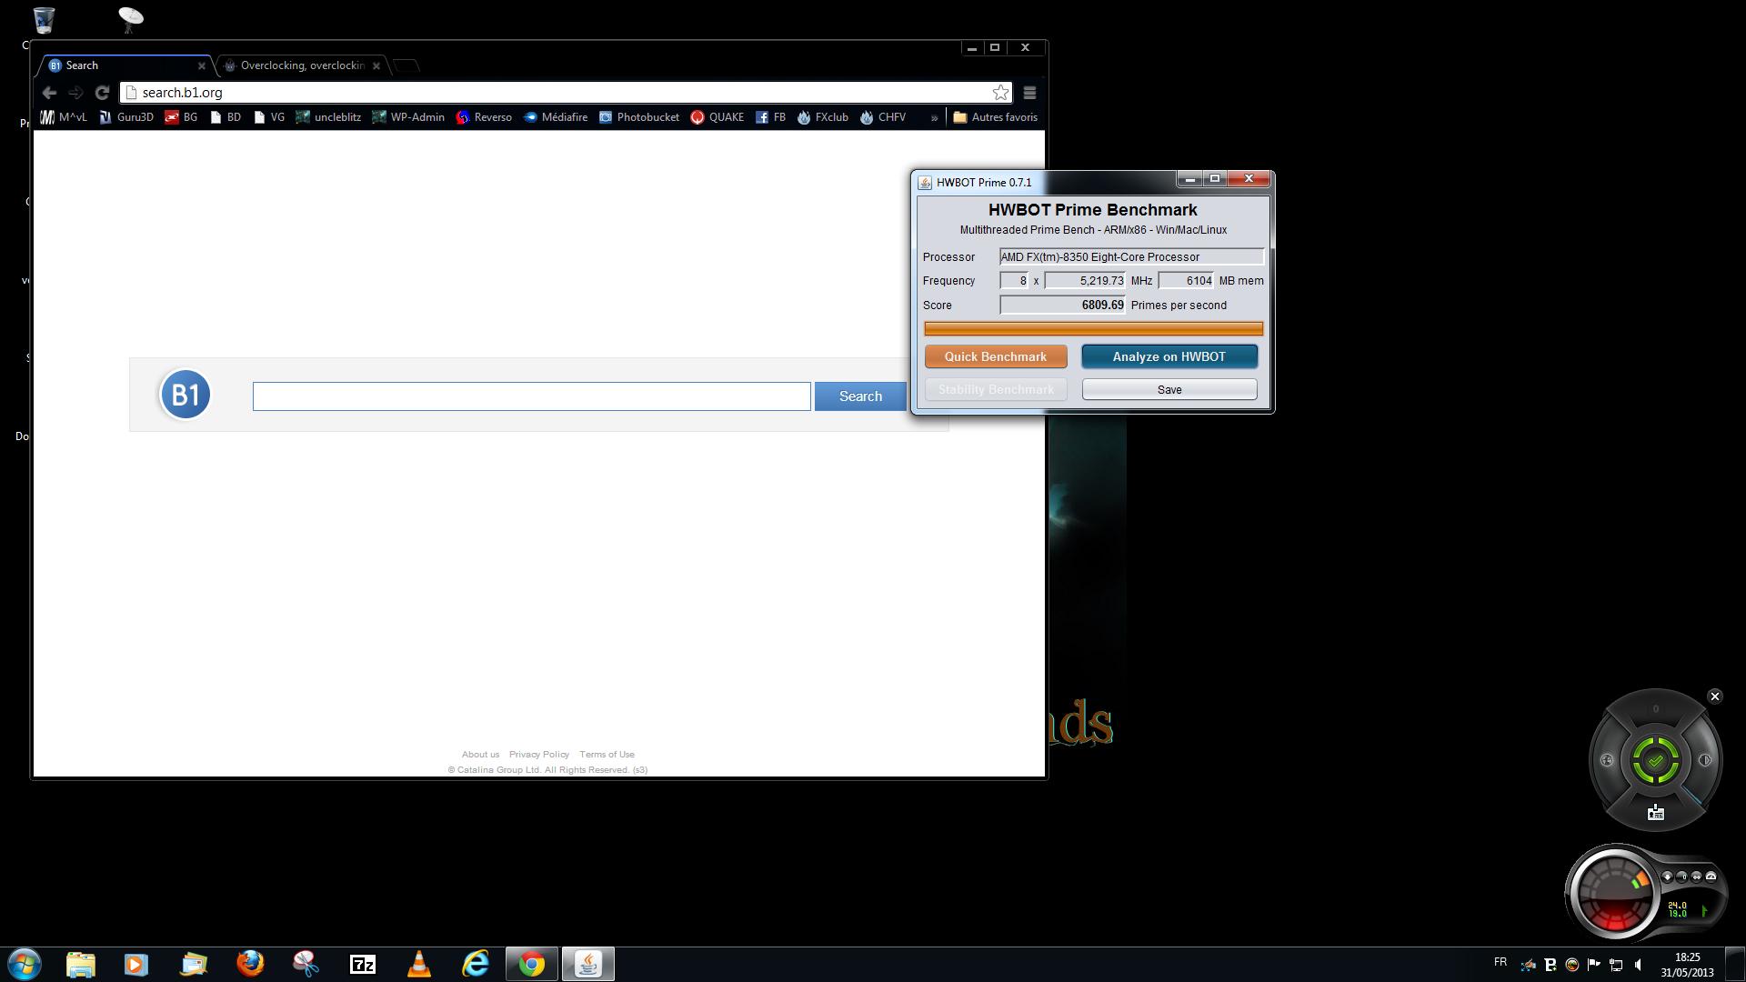Reload the search.b1.org page
Viewport: 1746px width, 982px height.
coord(102,93)
